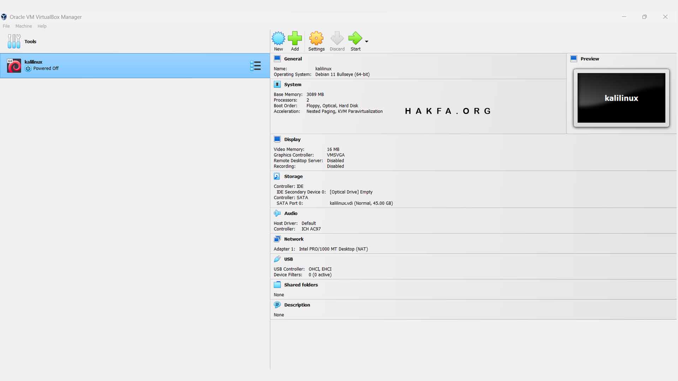
Task: Click the audio controller value 'ICH AC97'
Action: (x=311, y=229)
